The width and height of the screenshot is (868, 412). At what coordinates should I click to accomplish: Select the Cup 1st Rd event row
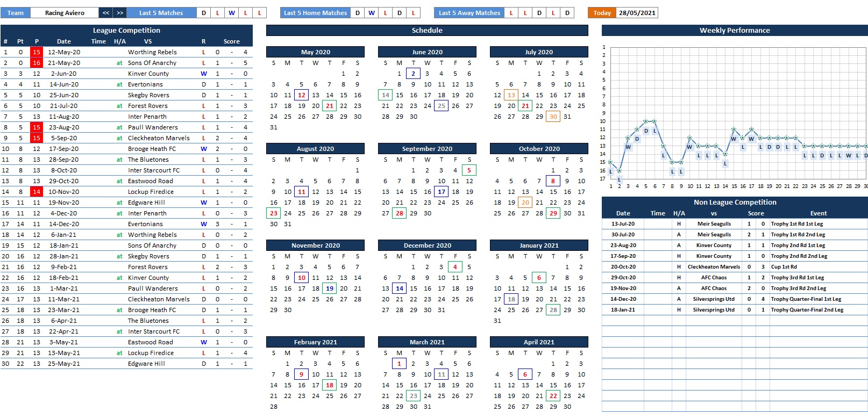coord(784,267)
